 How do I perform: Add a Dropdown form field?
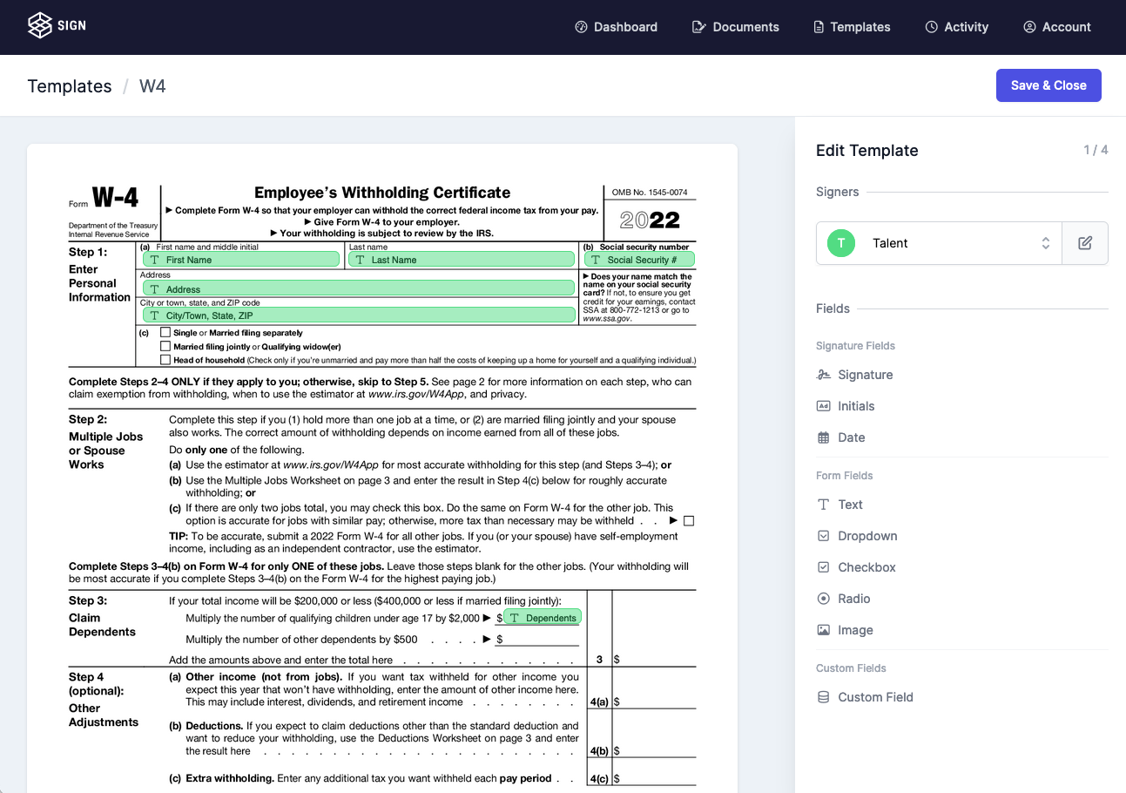tap(857, 536)
